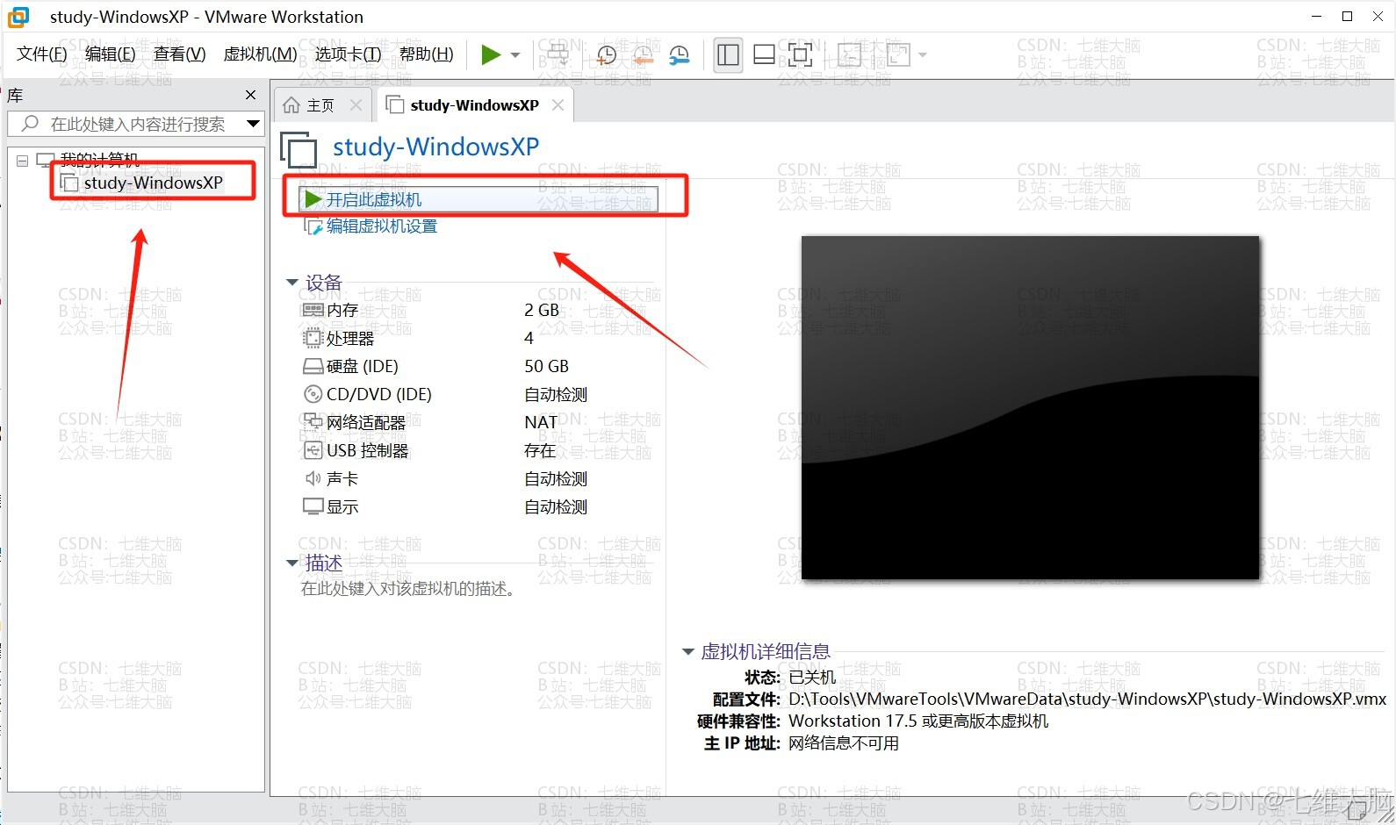
Task: Click the home icon on 主页 tab
Action: pos(291,105)
